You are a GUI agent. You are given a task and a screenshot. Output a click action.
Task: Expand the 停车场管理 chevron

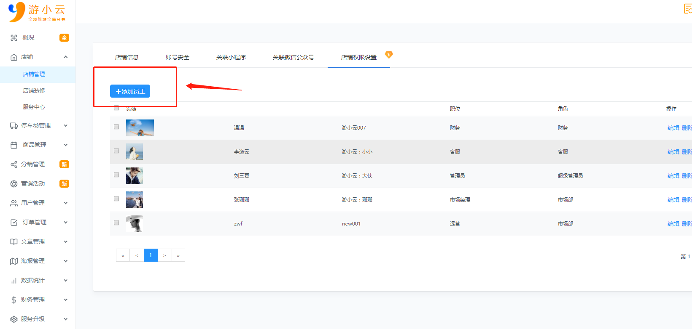point(66,126)
